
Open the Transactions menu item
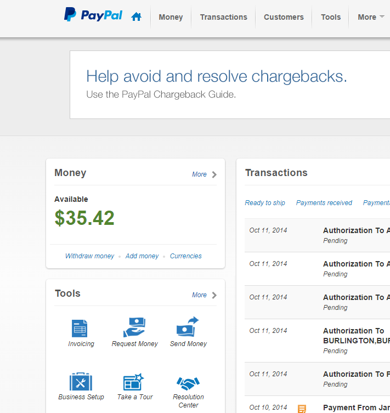[224, 17]
